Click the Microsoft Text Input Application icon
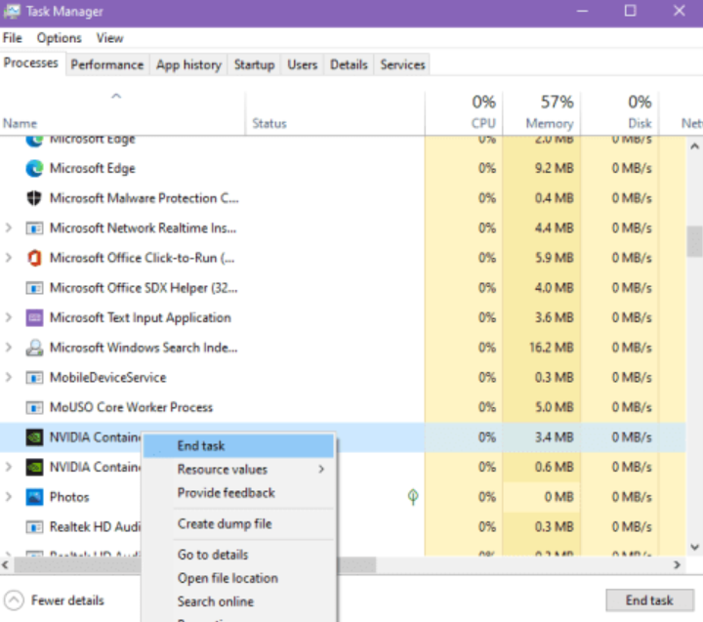Image resolution: width=703 pixels, height=622 pixels. tap(34, 317)
